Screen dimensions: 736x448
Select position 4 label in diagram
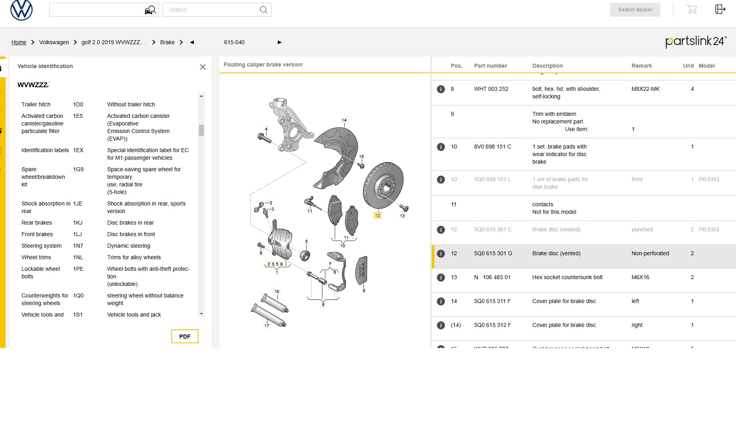[266, 129]
